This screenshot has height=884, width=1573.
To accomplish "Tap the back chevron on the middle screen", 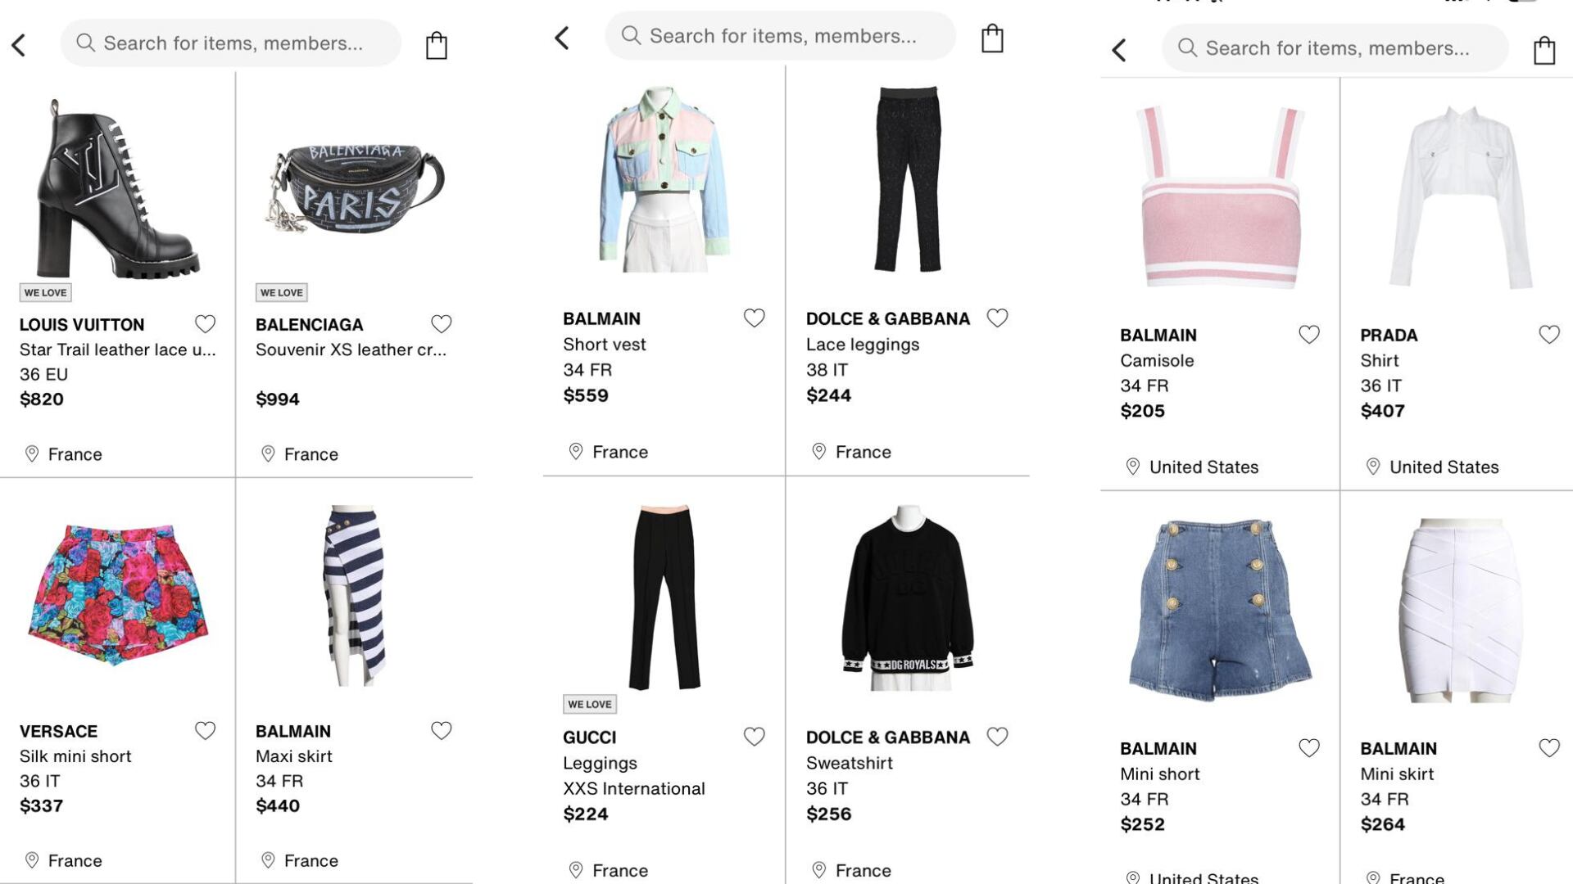I will 561,37.
